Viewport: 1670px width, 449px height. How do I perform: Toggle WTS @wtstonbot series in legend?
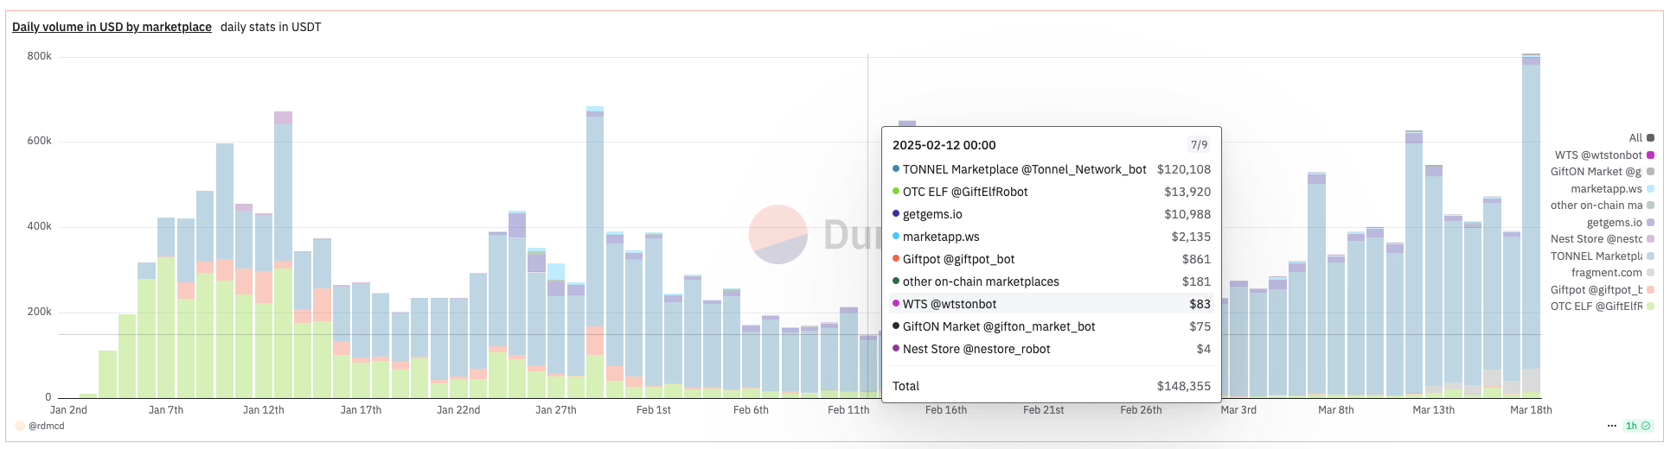(x=1598, y=155)
